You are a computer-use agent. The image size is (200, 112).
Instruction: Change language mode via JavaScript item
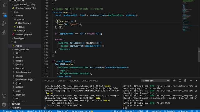click(x=156, y=111)
